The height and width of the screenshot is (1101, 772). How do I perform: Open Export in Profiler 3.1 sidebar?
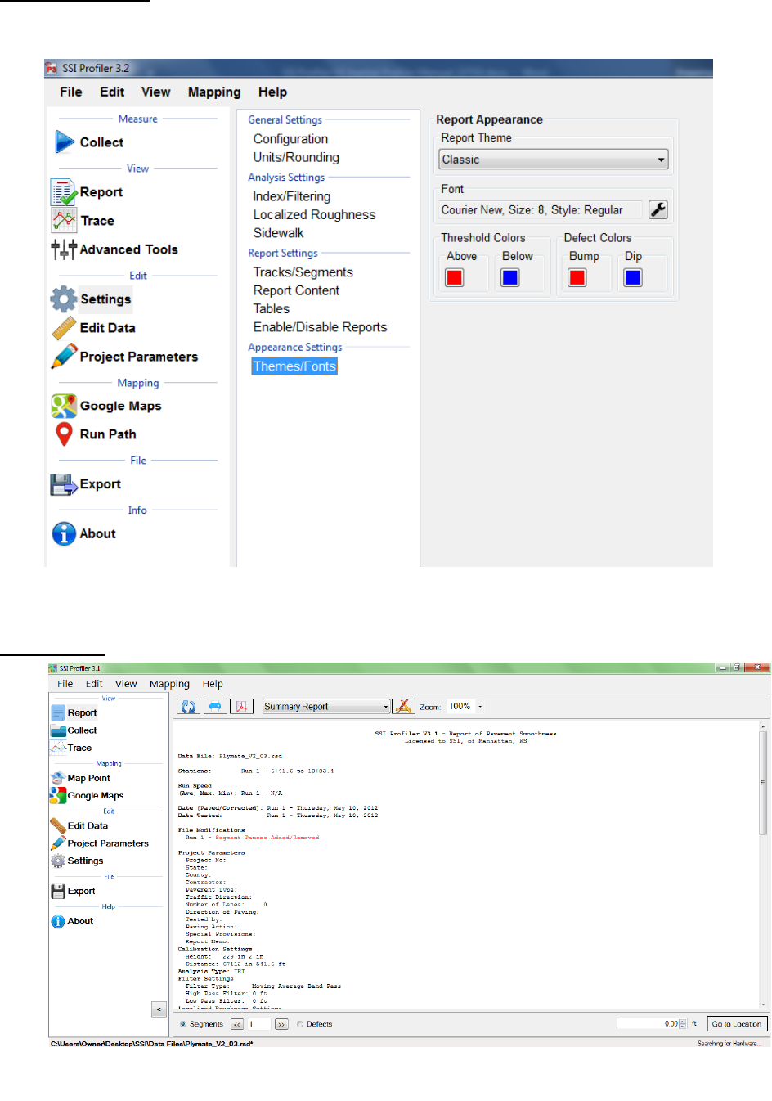[73, 892]
